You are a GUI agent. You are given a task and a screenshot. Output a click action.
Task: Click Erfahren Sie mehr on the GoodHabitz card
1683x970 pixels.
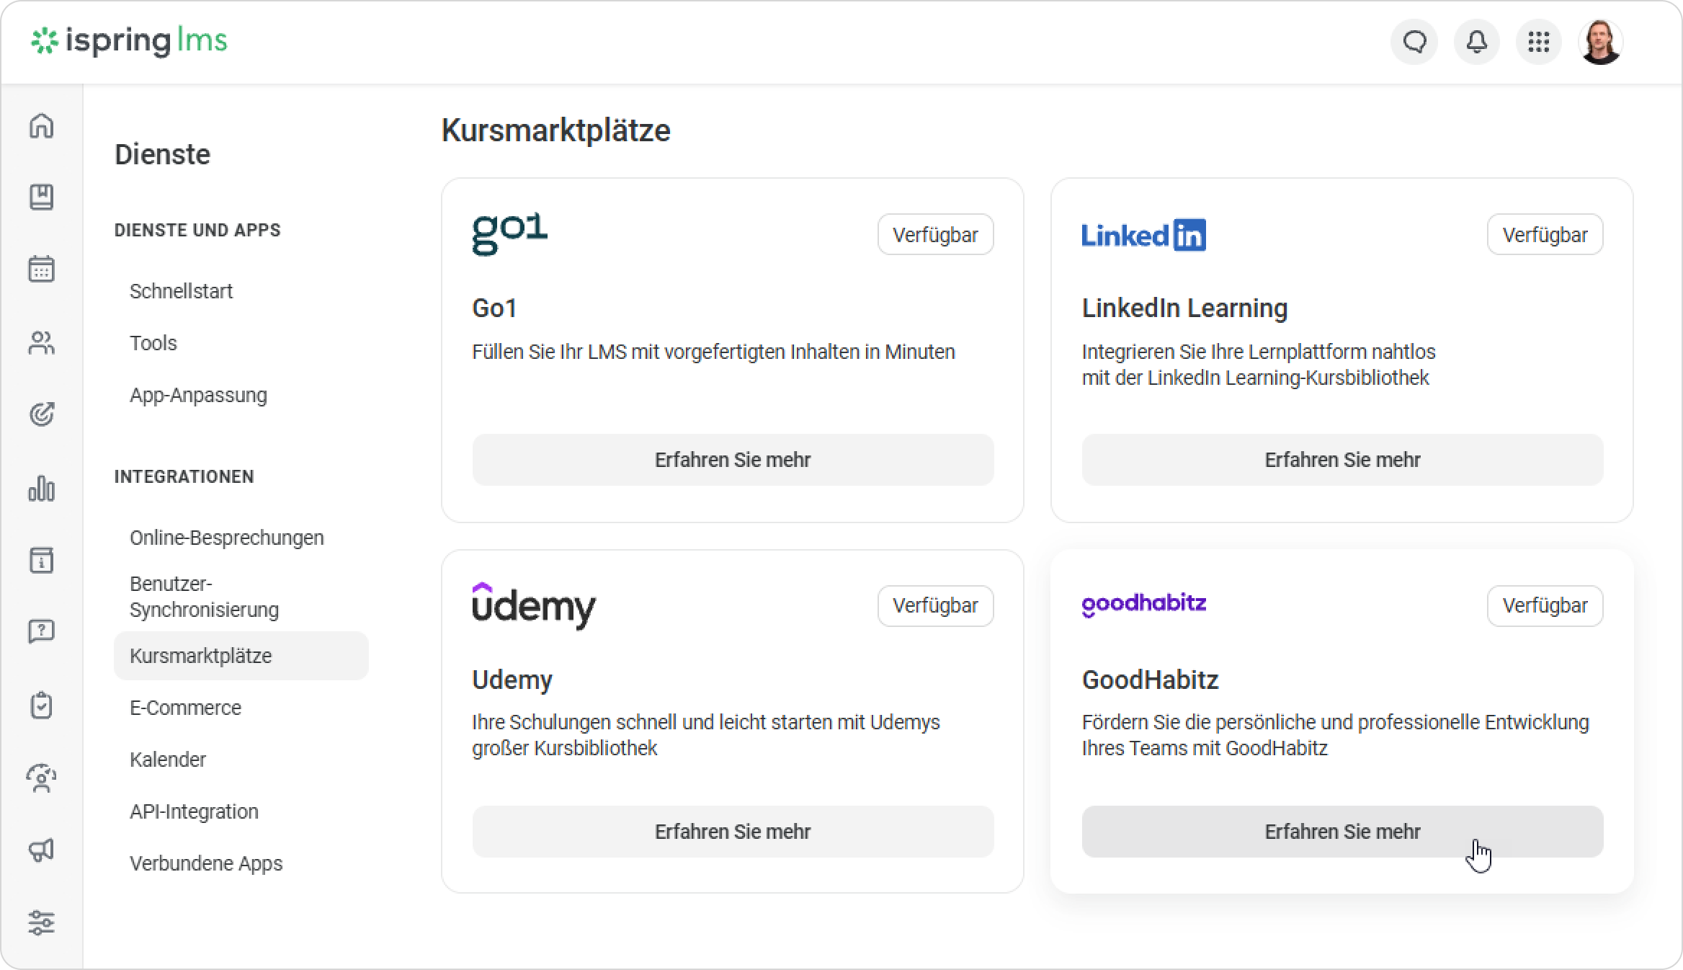click(x=1342, y=832)
